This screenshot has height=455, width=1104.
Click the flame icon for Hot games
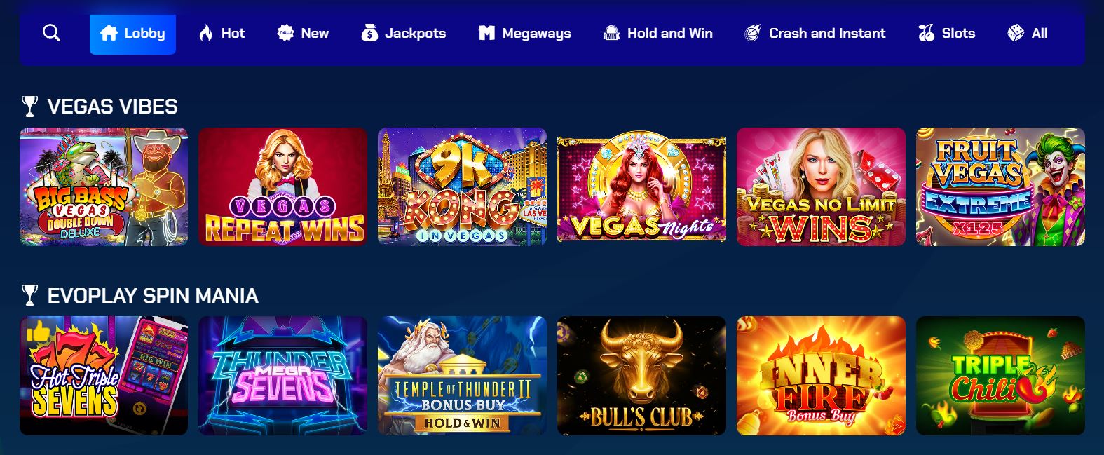(x=205, y=33)
